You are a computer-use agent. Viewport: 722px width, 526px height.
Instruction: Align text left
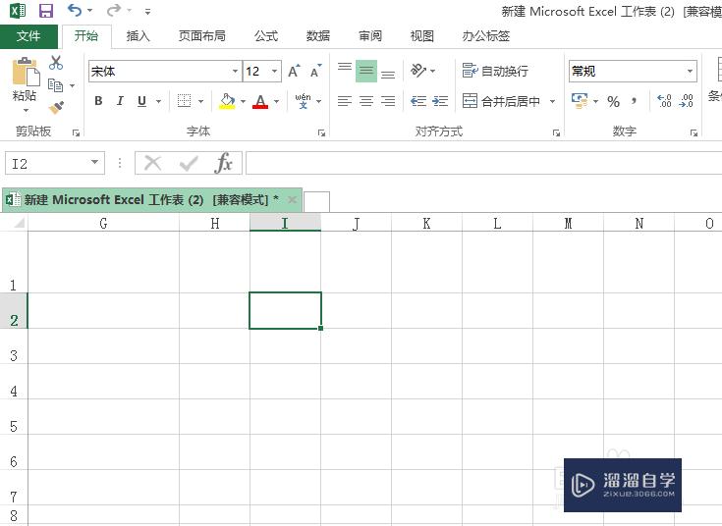point(345,101)
